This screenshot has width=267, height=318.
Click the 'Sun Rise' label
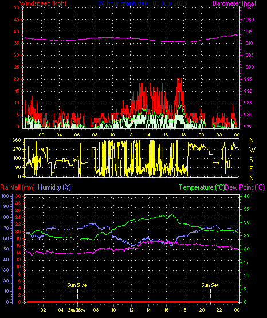pos(77,285)
